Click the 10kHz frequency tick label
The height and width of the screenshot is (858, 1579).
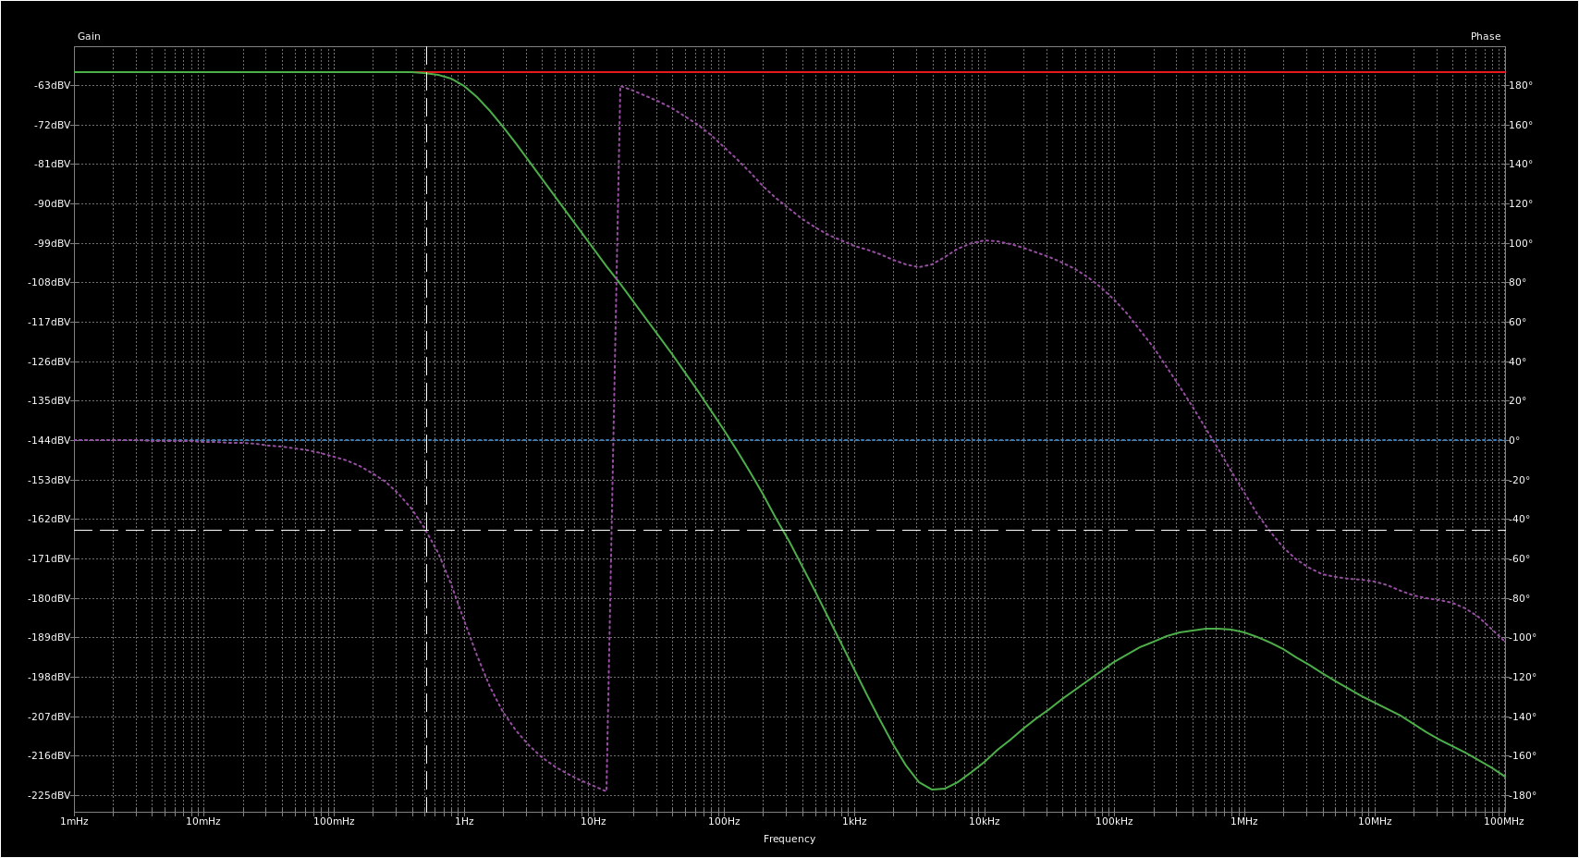coord(985,821)
